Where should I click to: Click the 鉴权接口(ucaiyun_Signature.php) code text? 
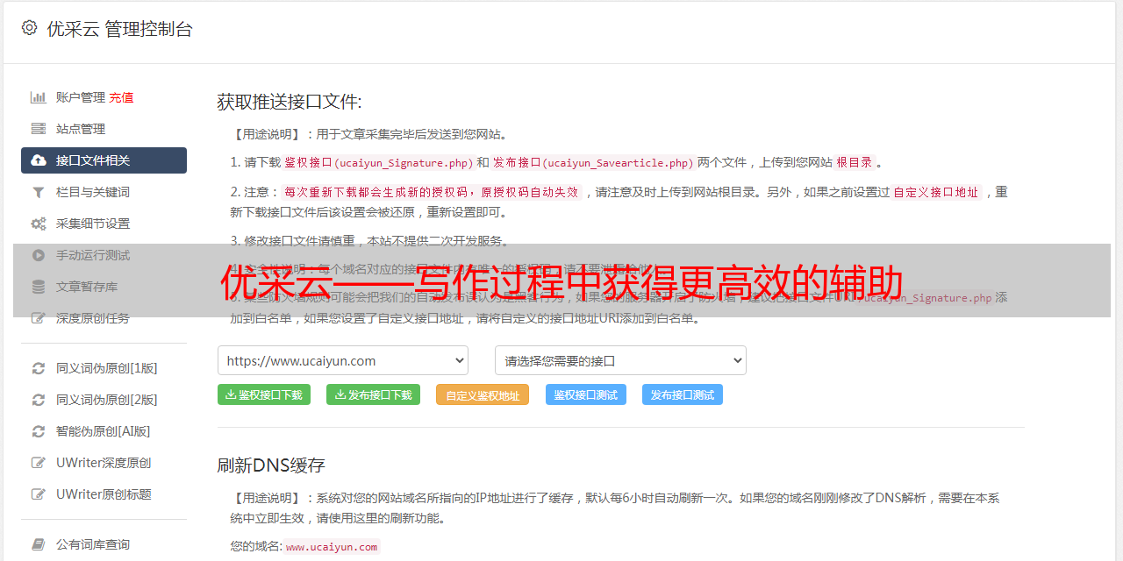click(x=379, y=163)
